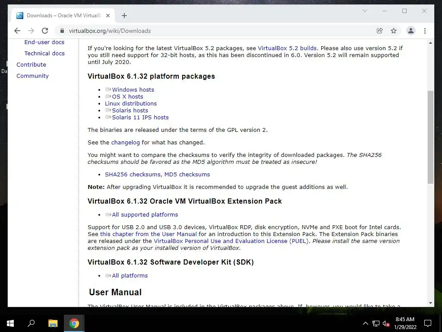The width and height of the screenshot is (442, 332).
Task: Open Chrome's three-dot menu
Action: (x=425, y=31)
